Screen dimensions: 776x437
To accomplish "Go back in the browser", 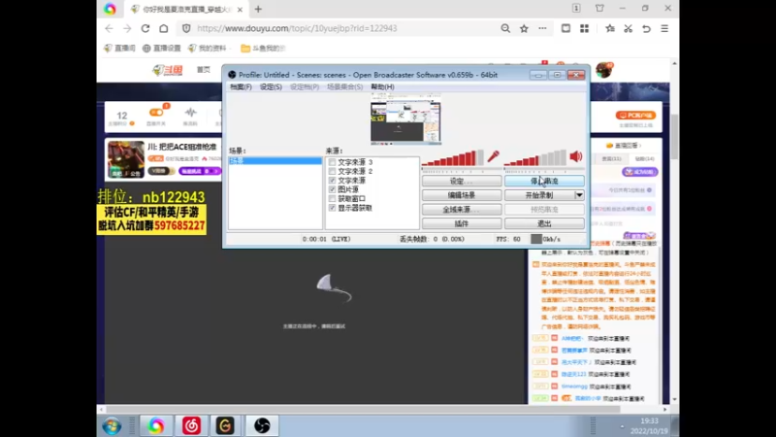I will point(110,28).
